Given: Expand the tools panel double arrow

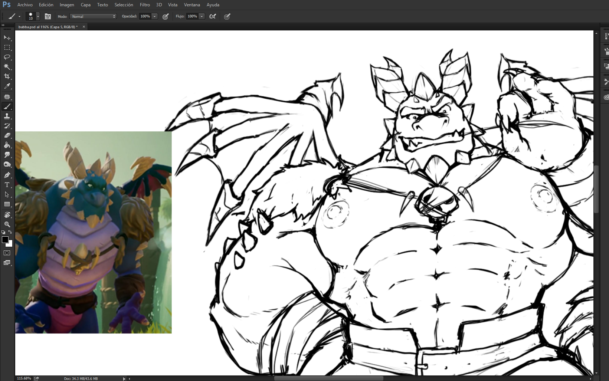Looking at the screenshot, I should click(3, 25).
